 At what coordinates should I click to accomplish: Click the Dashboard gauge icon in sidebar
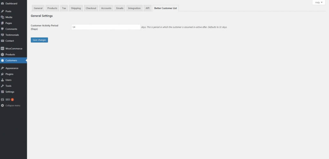[x=3, y=4]
